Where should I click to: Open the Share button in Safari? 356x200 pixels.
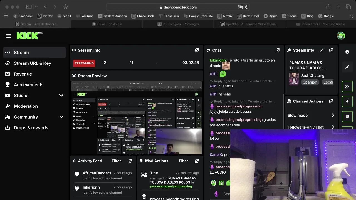[328, 7]
